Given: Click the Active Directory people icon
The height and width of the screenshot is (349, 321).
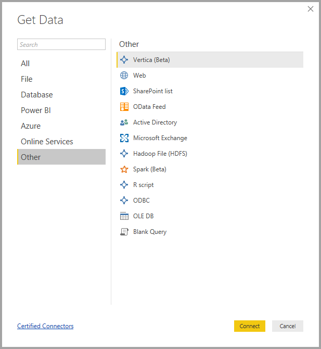Looking at the screenshot, I should click(x=124, y=122).
